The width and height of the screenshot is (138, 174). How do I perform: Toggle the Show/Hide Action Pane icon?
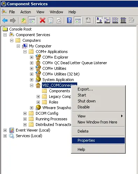click(x=78, y=20)
